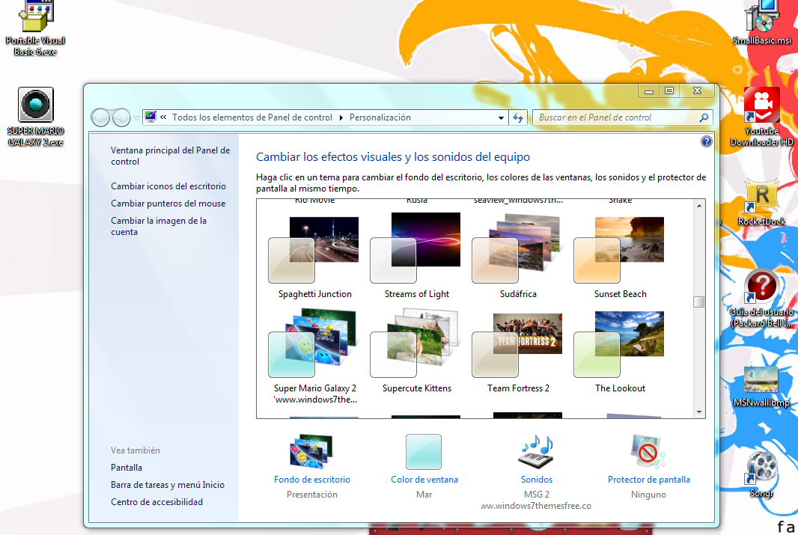Select the RocketDock desktop shortcut
798x535 pixels.
pyautogui.click(x=762, y=202)
